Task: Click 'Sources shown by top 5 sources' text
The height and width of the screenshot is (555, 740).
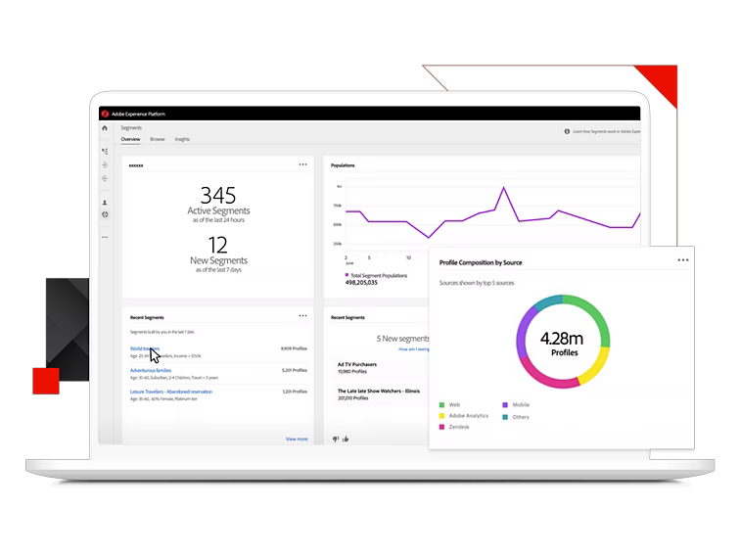Action: (x=477, y=283)
